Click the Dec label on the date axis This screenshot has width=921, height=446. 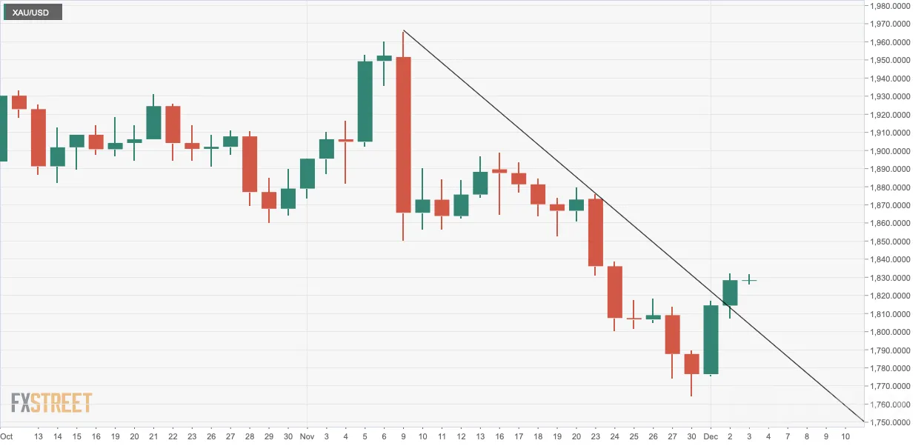tap(710, 437)
